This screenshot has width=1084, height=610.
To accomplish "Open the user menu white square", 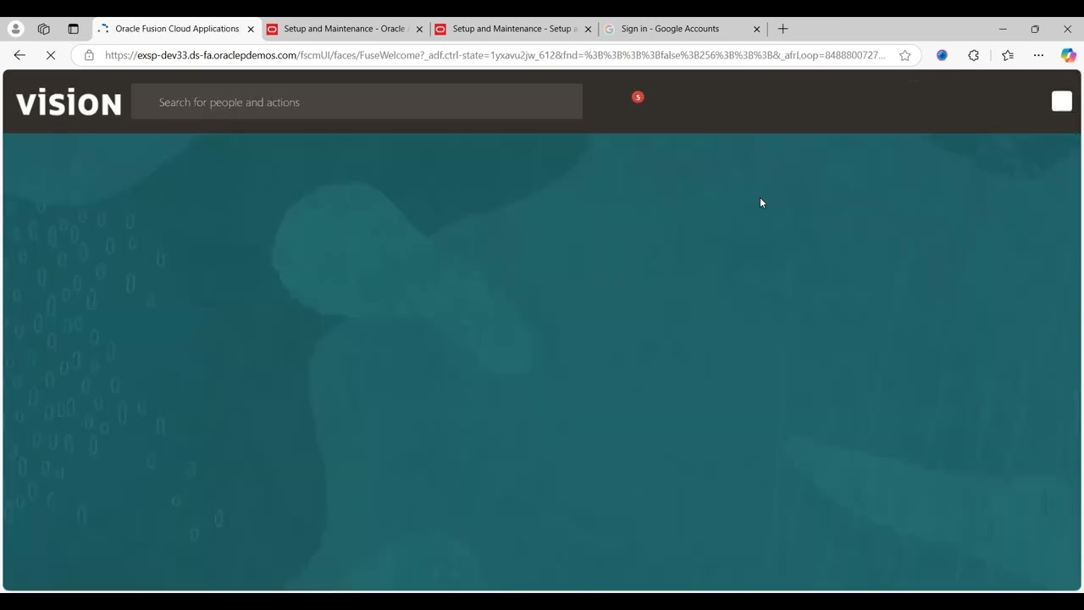I will point(1062,102).
